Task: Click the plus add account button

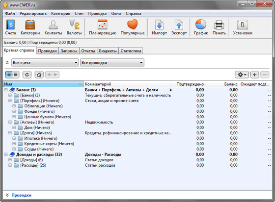Action: [x=255, y=75]
